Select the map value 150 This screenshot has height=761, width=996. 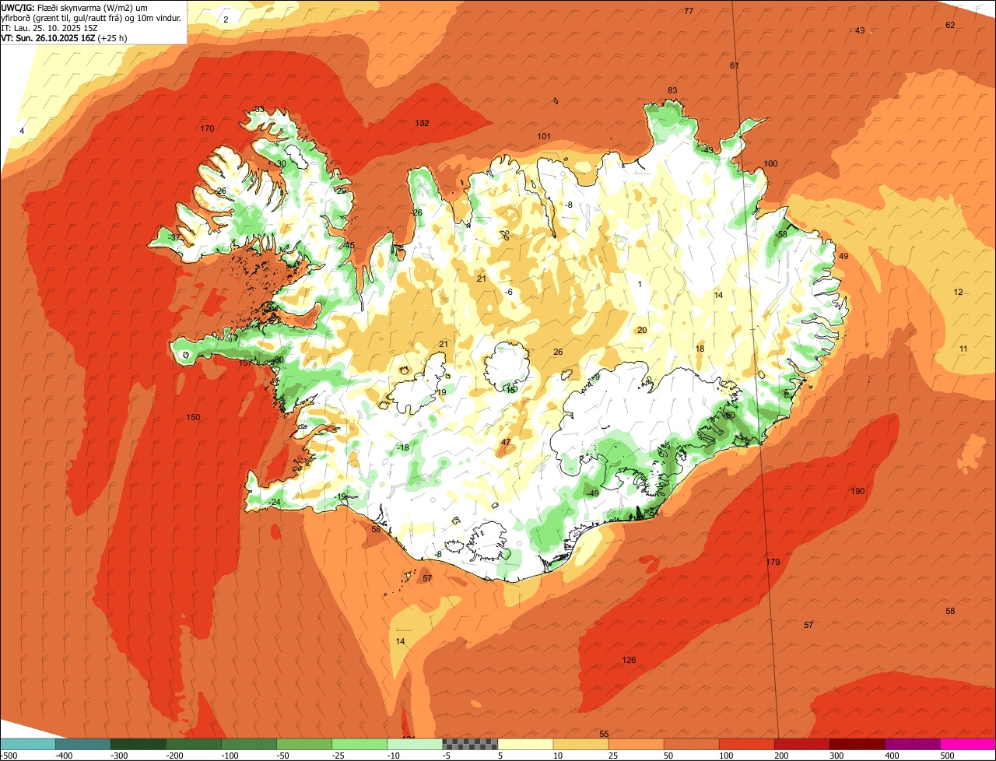(x=193, y=418)
